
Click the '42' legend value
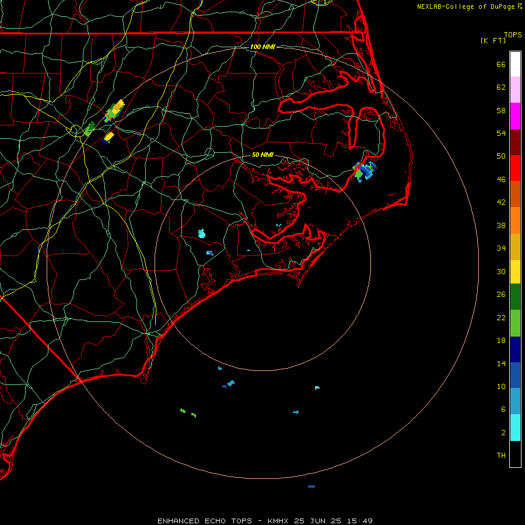pyautogui.click(x=501, y=202)
